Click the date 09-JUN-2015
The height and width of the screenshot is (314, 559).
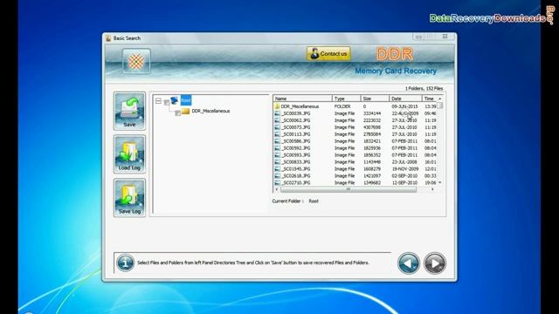point(404,106)
